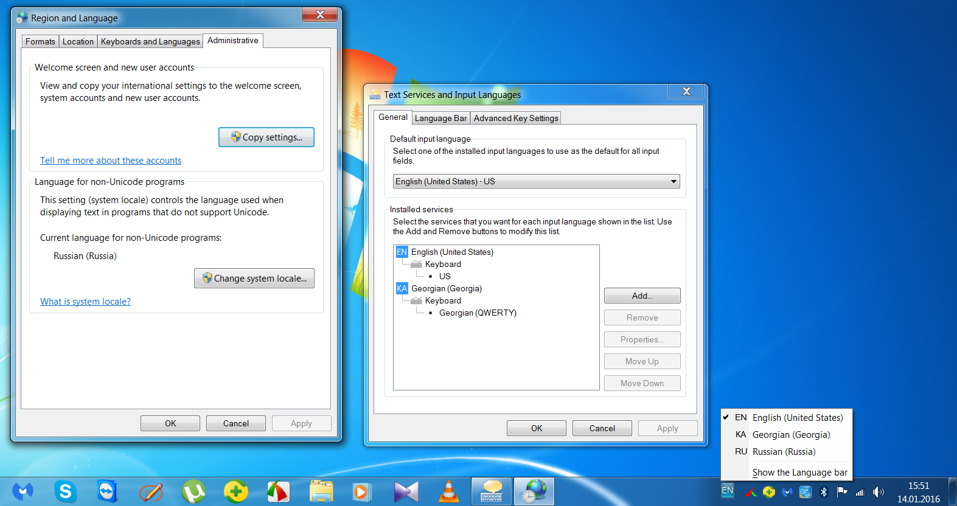The width and height of the screenshot is (957, 506).
Task: Click OK in Text Services window
Action: point(537,428)
